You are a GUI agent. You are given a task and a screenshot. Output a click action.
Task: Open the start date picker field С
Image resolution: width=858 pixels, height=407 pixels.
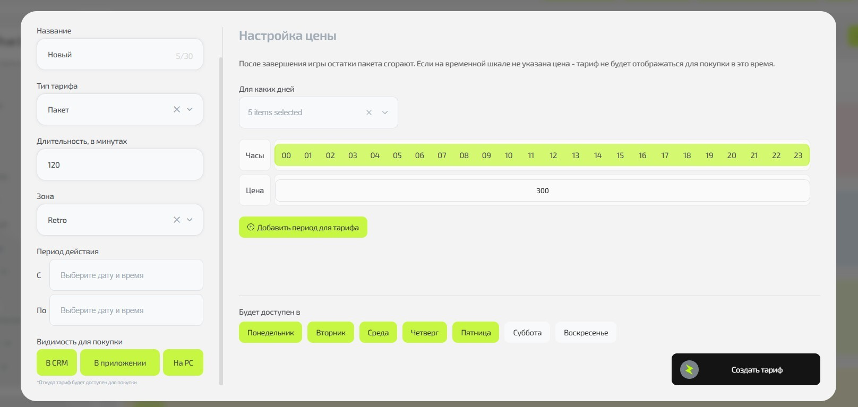tap(126, 275)
